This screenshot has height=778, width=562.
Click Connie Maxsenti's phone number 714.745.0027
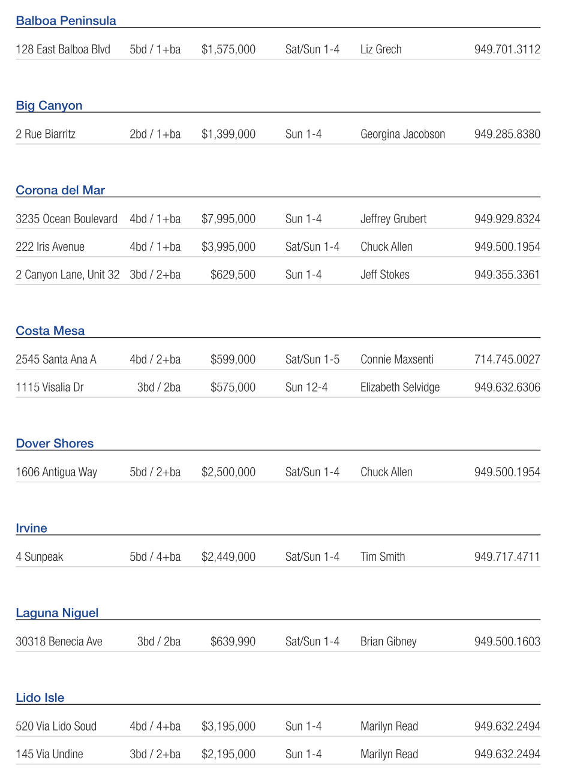507,359
